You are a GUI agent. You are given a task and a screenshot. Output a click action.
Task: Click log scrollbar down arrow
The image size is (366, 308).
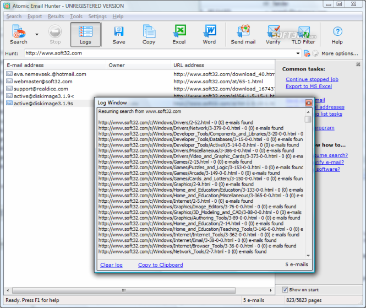click(308, 256)
